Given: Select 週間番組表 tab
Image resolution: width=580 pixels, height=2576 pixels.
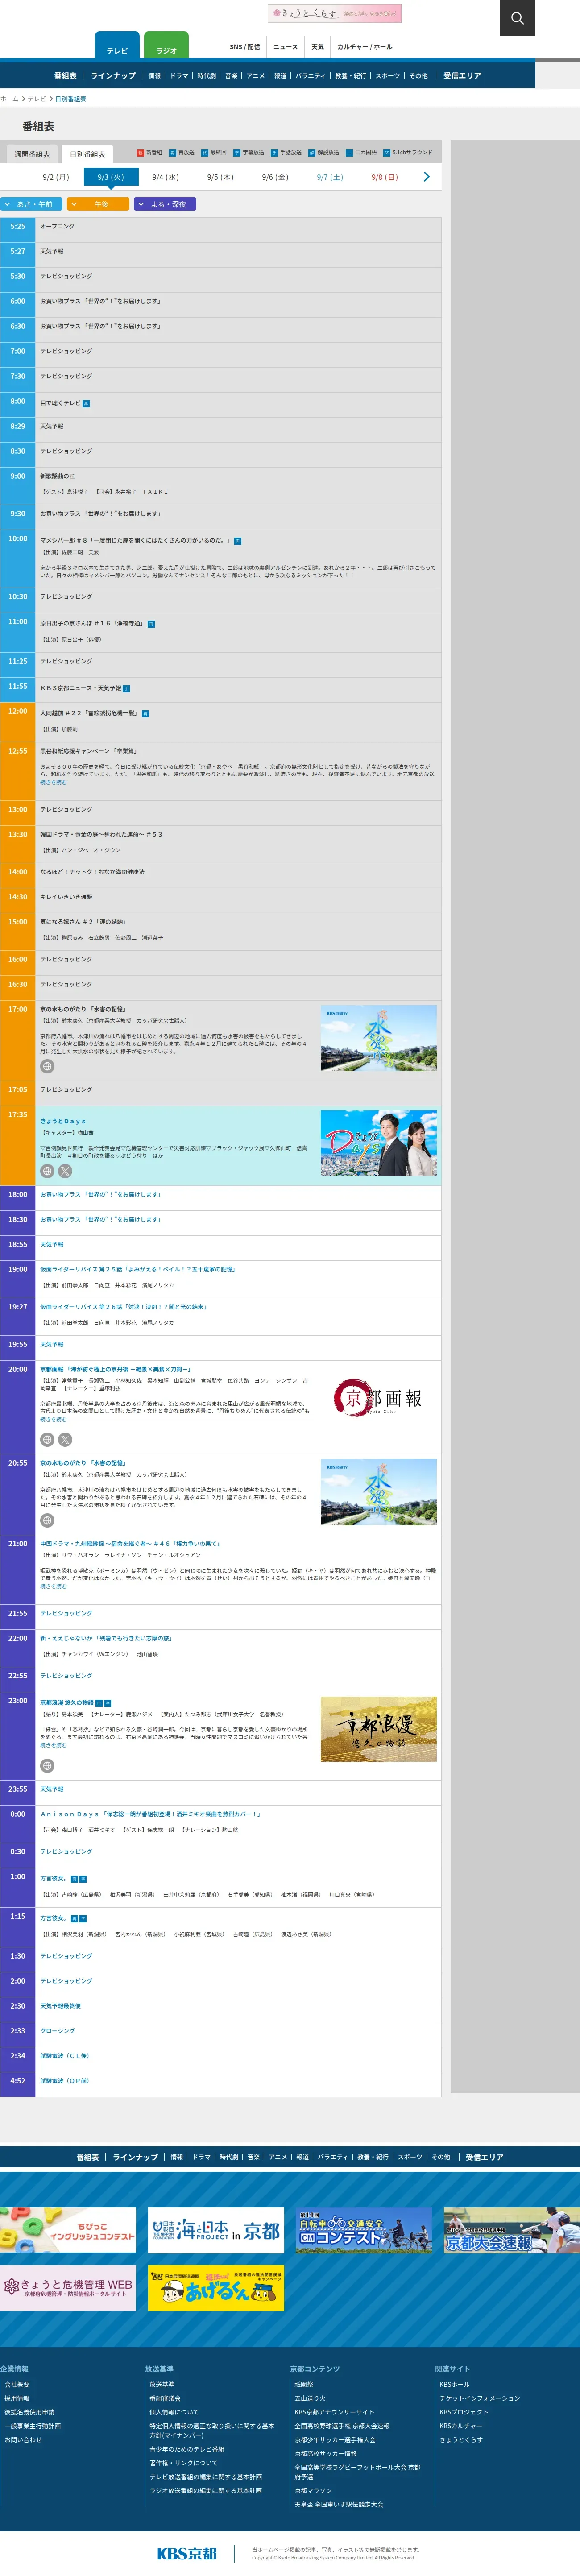Looking at the screenshot, I should (32, 154).
